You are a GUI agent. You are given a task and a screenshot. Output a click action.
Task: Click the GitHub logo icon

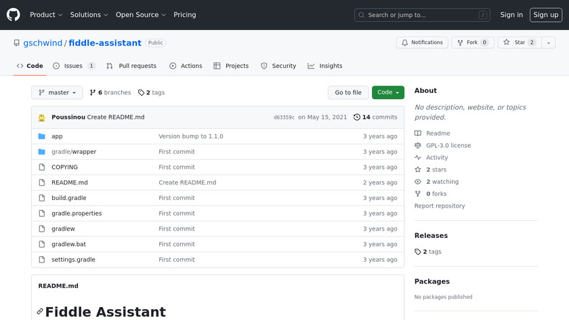click(x=14, y=14)
